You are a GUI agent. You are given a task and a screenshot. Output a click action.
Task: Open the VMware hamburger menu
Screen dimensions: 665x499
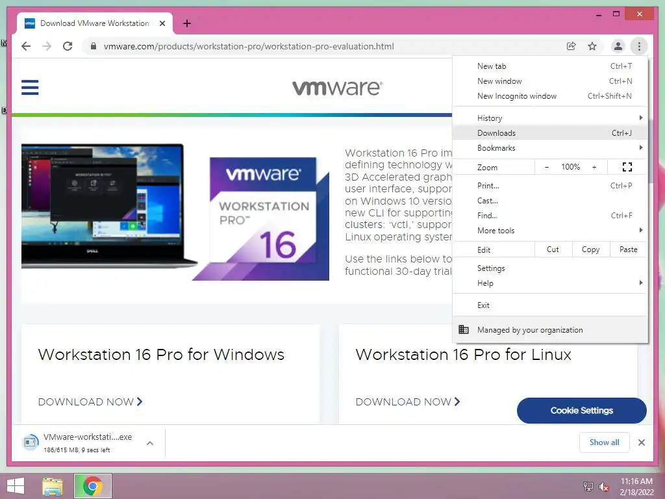30,88
